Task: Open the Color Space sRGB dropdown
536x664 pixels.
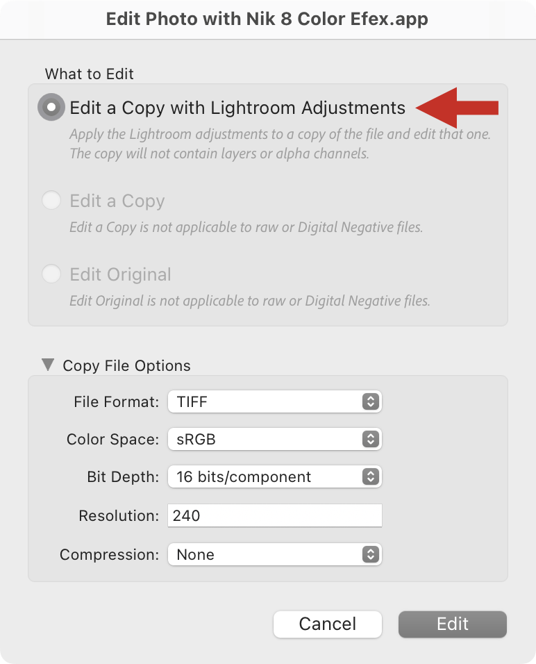Action: [275, 439]
